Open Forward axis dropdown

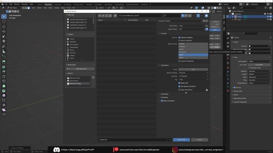193,76
